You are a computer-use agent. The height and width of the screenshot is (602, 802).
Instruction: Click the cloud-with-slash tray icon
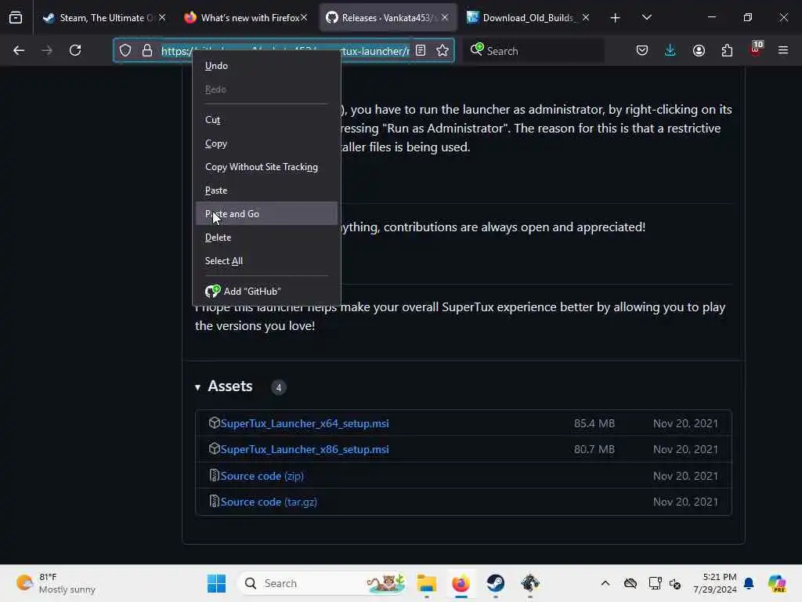pos(630,583)
